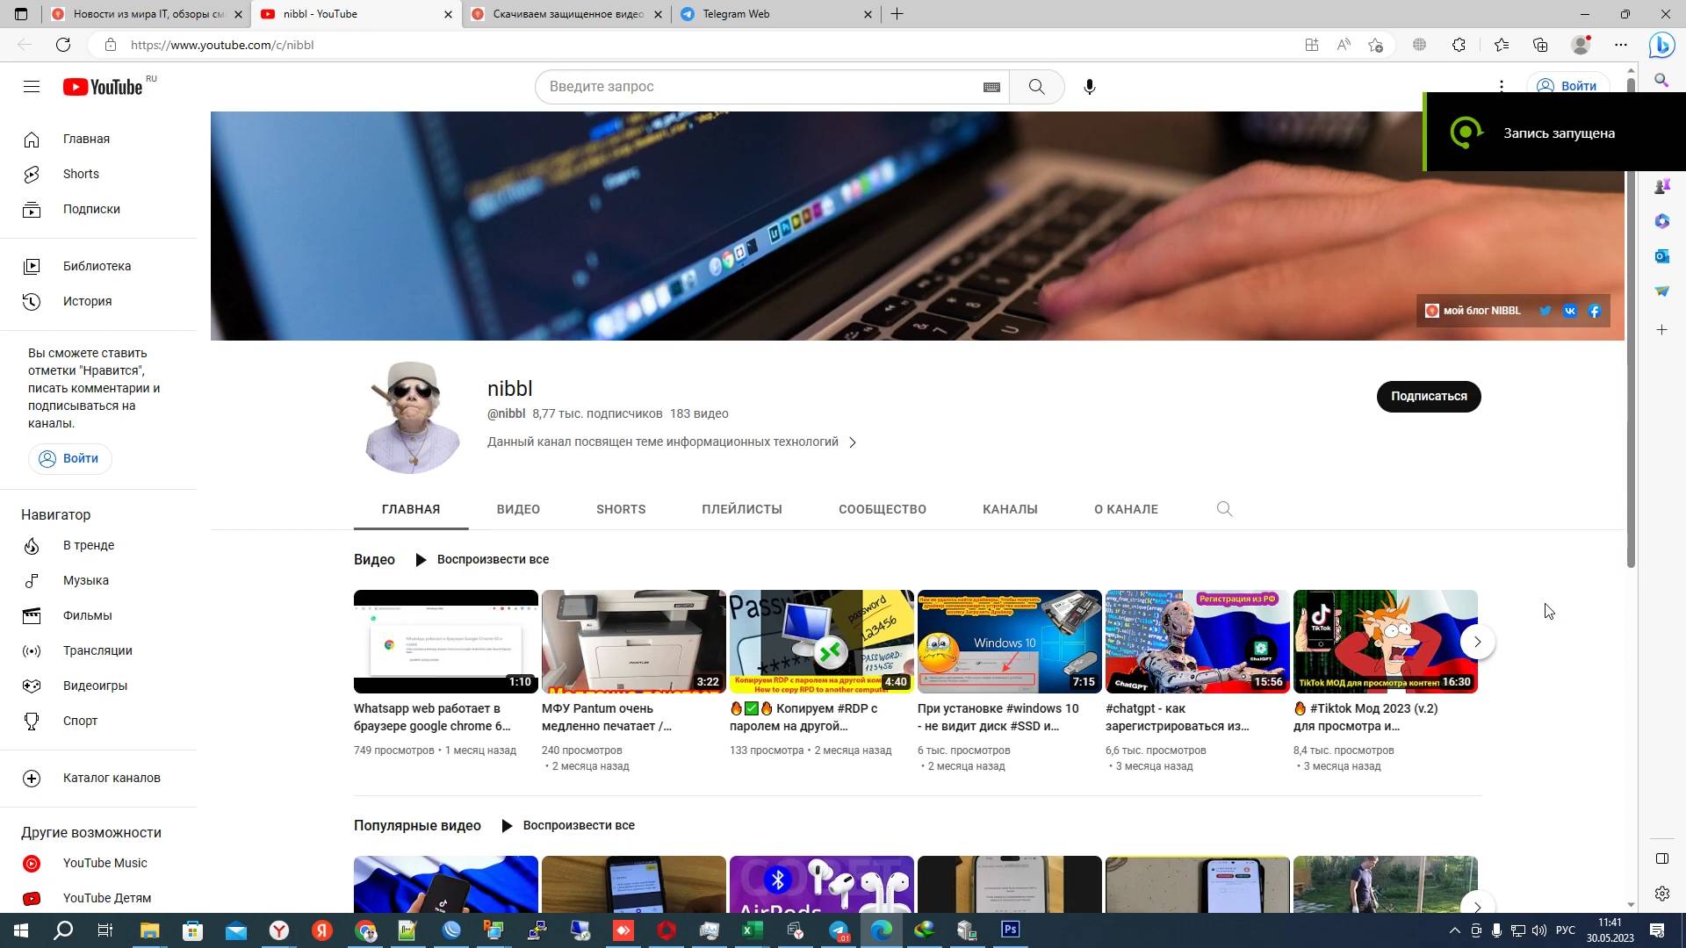
Task: Switch to СООБЩЕСТВО channel tab
Action: coord(883,509)
